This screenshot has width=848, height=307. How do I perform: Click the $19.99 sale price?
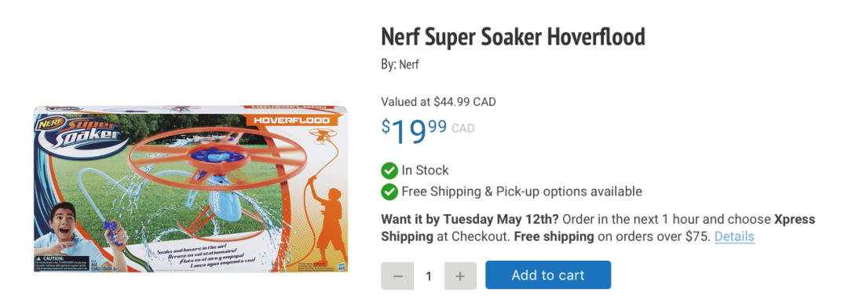coord(415,131)
